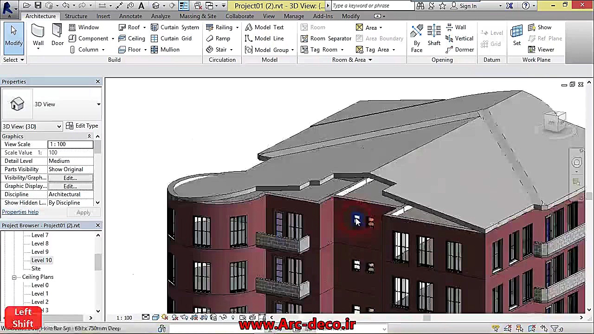Screen dimensions: 594x334
Task: Click the Open file icon
Action: point(27,6)
